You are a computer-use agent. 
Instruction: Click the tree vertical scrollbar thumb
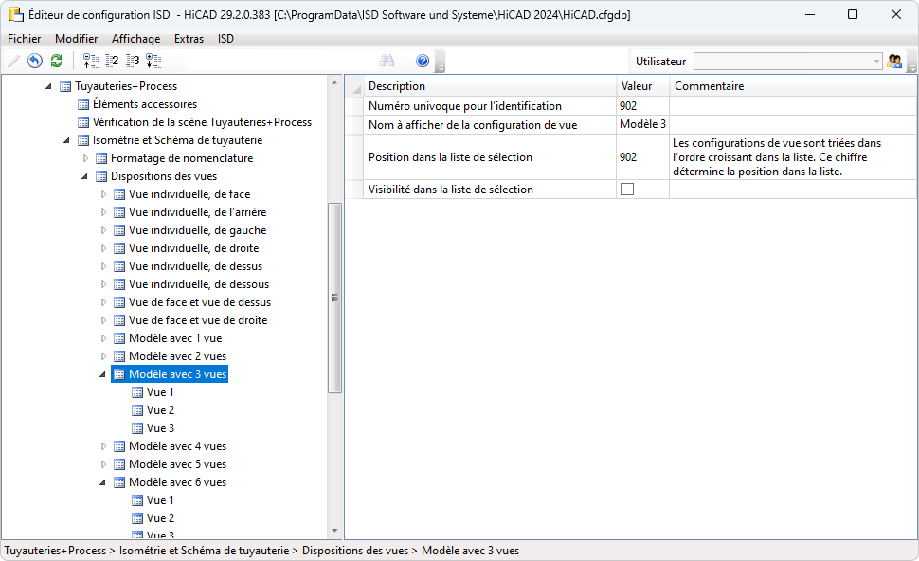334,298
